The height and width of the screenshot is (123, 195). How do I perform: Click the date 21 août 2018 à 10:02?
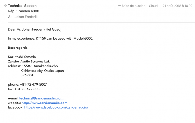pos(177,6)
